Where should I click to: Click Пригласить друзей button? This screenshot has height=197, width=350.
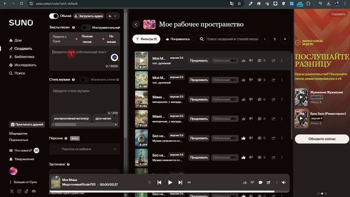pyautogui.click(x=27, y=124)
